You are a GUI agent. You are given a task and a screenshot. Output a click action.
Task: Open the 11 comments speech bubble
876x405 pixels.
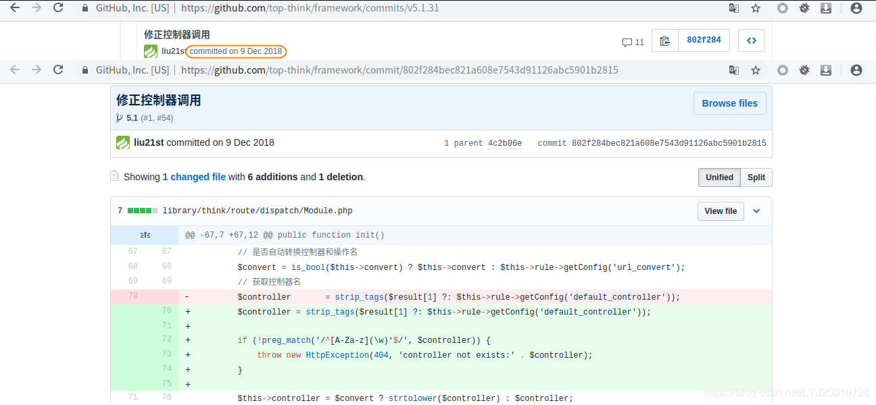[x=633, y=42]
